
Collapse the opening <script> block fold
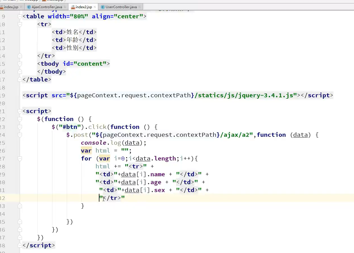[x=20, y=111]
